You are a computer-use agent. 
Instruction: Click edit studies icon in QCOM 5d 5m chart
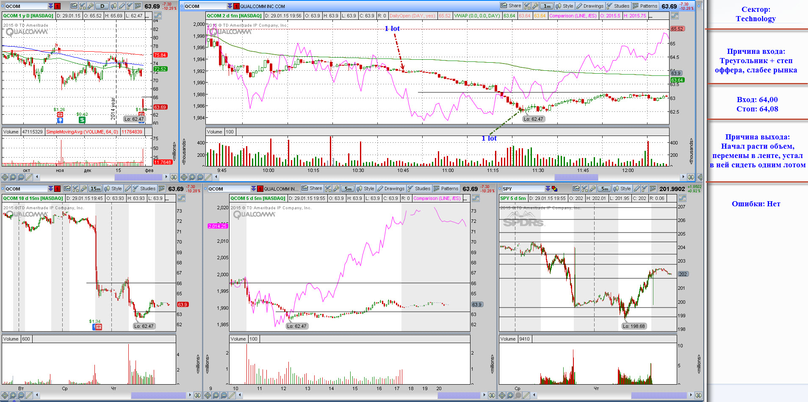tap(328, 189)
